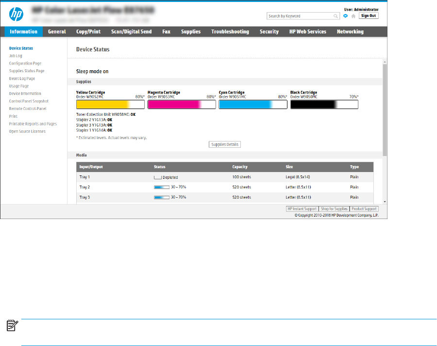Image resolution: width=437 pixels, height=346 pixels.
Task: Click the Sign Out button
Action: tap(369, 16)
